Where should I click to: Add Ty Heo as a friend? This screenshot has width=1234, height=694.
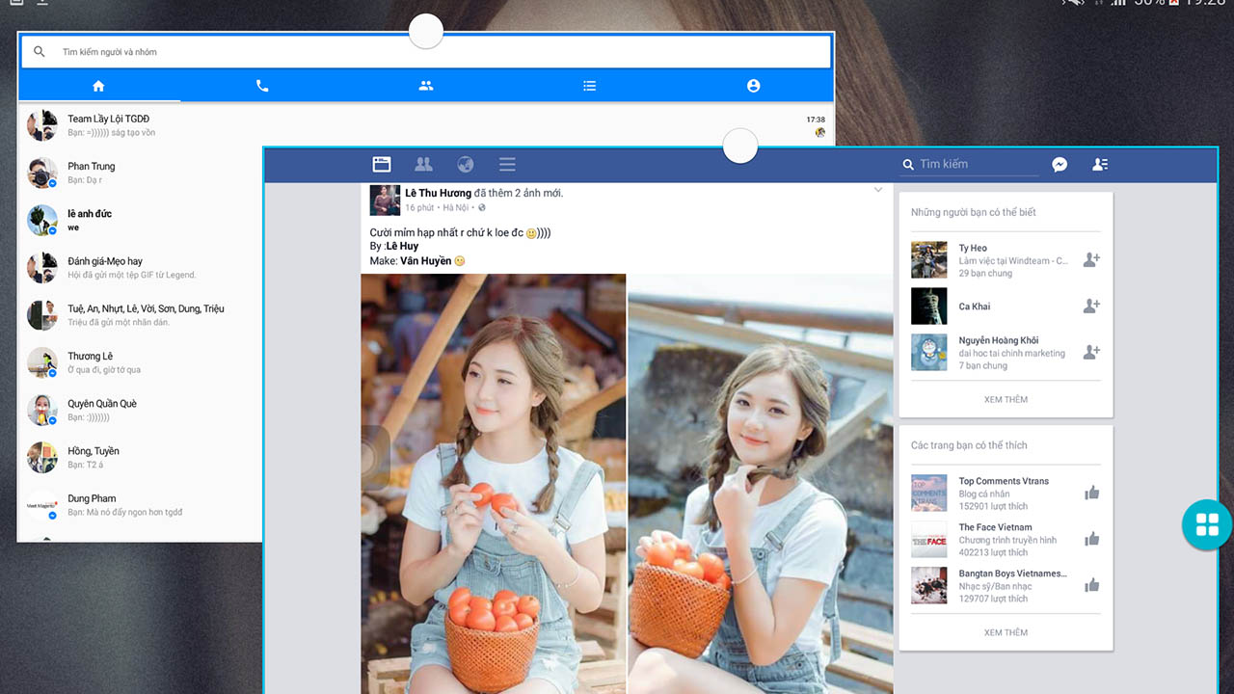click(x=1091, y=260)
